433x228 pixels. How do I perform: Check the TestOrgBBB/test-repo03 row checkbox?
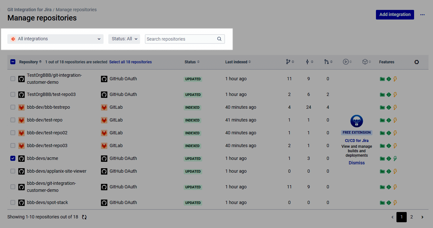13,94
